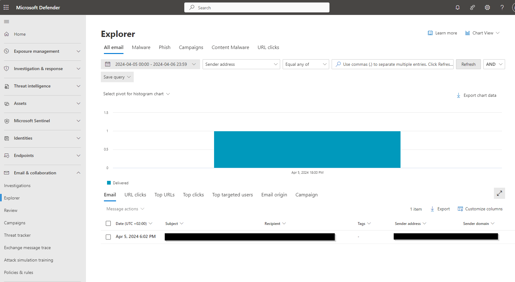
Task: Switch to the URL clicks top tab
Action: tap(268, 47)
